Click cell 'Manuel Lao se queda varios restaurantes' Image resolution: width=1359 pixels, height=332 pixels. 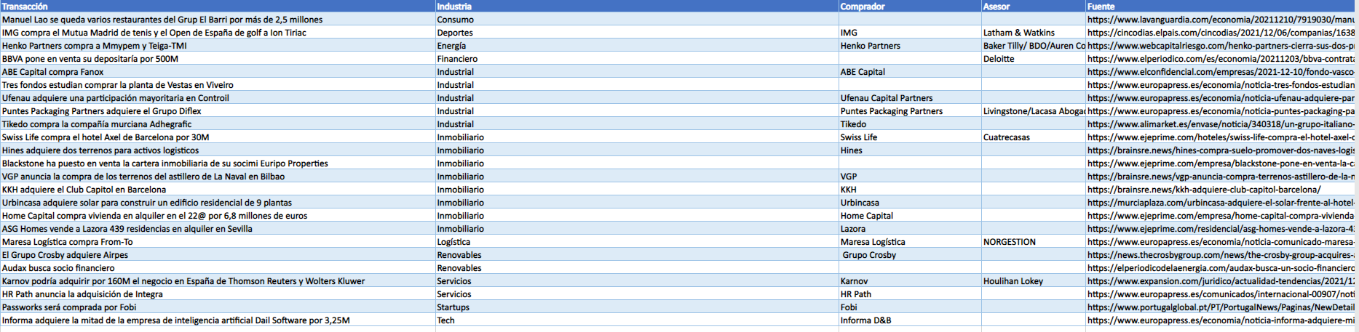218,20
